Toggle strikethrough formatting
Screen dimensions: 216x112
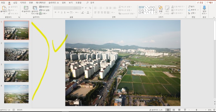[x=68, y=13]
